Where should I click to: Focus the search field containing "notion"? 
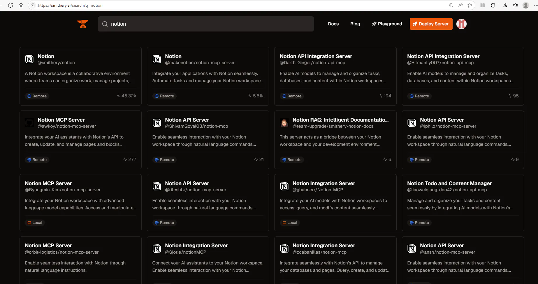206,24
